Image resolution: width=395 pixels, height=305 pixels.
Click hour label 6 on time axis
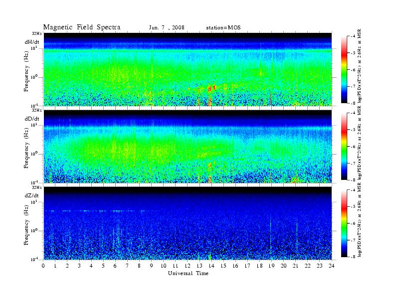[x=115, y=266]
